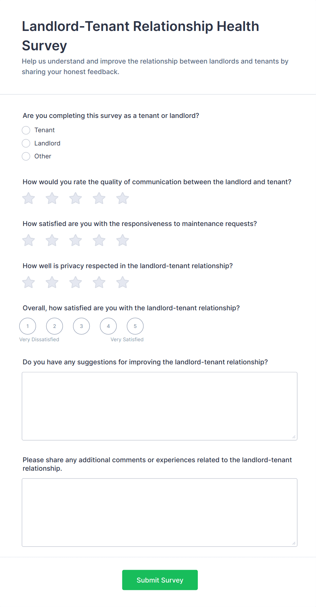Rate privacy respect two stars
316x607 pixels.
[52, 282]
